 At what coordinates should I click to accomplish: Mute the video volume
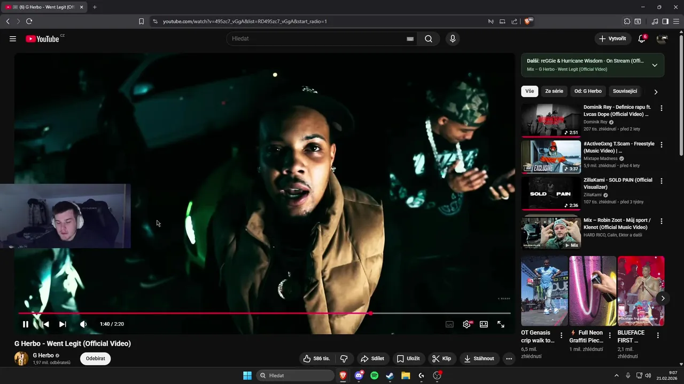pyautogui.click(x=83, y=324)
